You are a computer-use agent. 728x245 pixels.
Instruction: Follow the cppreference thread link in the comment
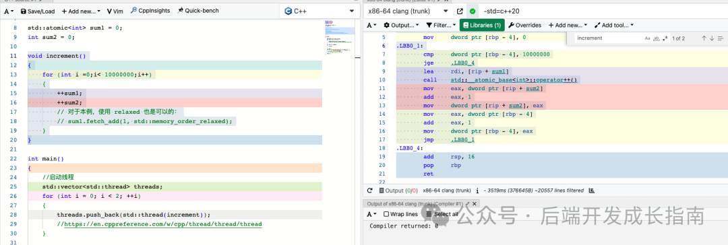click(162, 224)
